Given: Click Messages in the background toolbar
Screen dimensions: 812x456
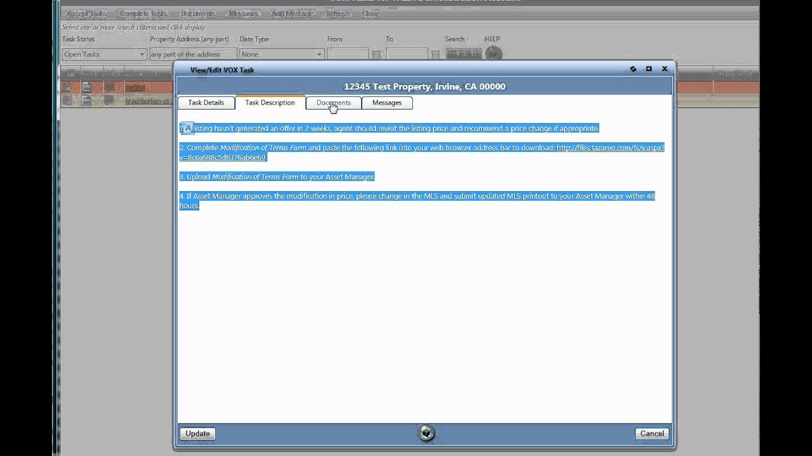Looking at the screenshot, I should point(244,13).
